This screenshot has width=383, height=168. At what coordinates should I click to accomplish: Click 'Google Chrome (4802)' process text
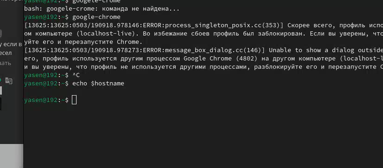(221, 58)
